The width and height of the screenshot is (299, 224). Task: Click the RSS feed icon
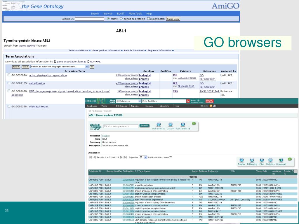point(211,106)
